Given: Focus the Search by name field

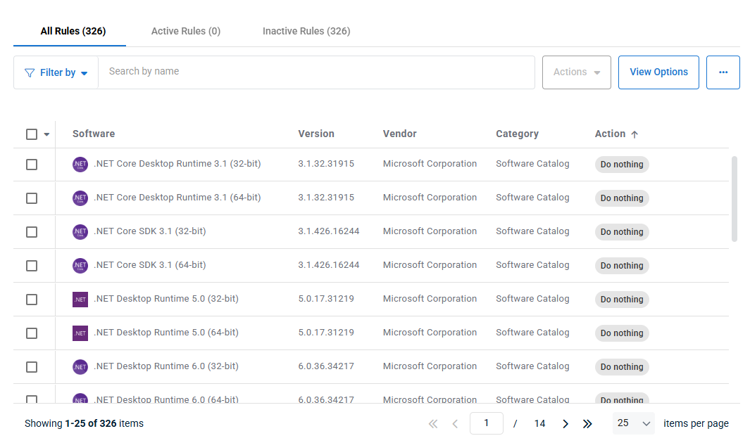Looking at the screenshot, I should [316, 72].
